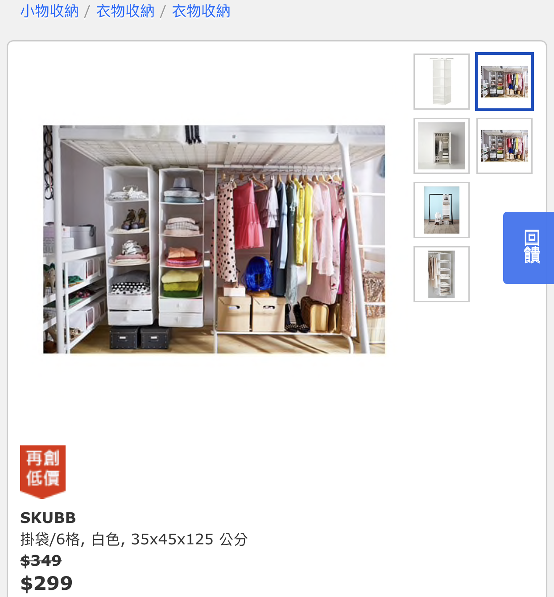This screenshot has height=597, width=554.
Task: Select the black clothes rack thumbnail
Action: [x=442, y=210]
